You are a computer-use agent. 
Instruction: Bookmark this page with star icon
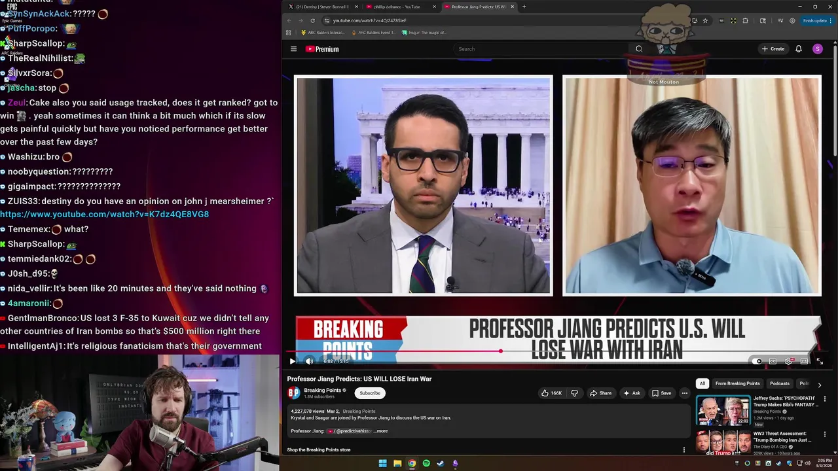tap(705, 20)
